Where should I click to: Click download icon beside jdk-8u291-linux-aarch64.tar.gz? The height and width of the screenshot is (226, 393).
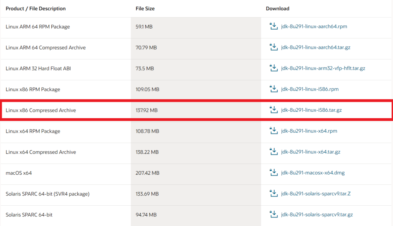pyautogui.click(x=273, y=47)
